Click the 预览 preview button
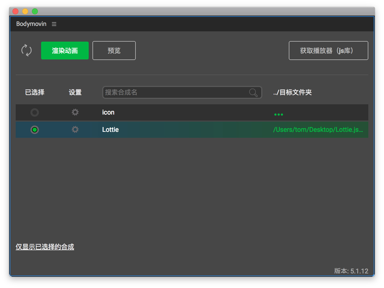 pos(114,51)
